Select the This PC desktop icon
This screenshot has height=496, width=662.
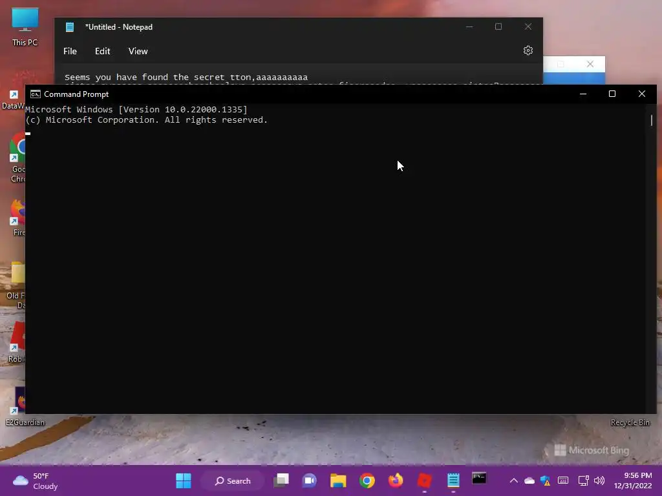click(x=25, y=27)
